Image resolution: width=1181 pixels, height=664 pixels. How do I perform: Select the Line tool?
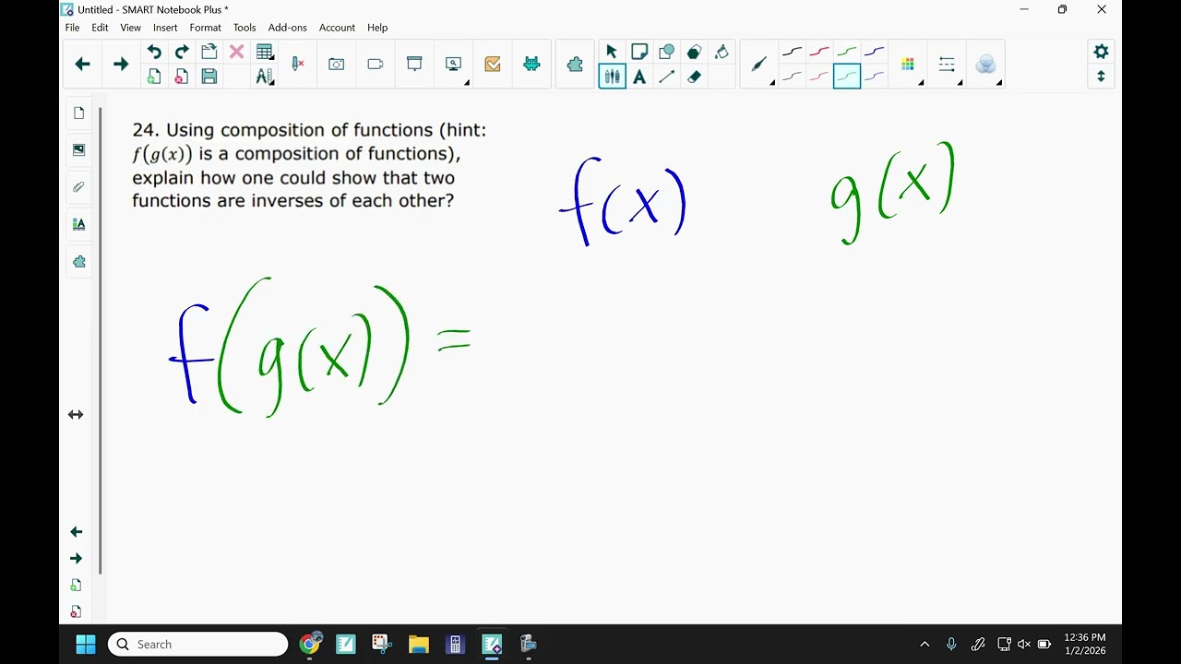666,77
